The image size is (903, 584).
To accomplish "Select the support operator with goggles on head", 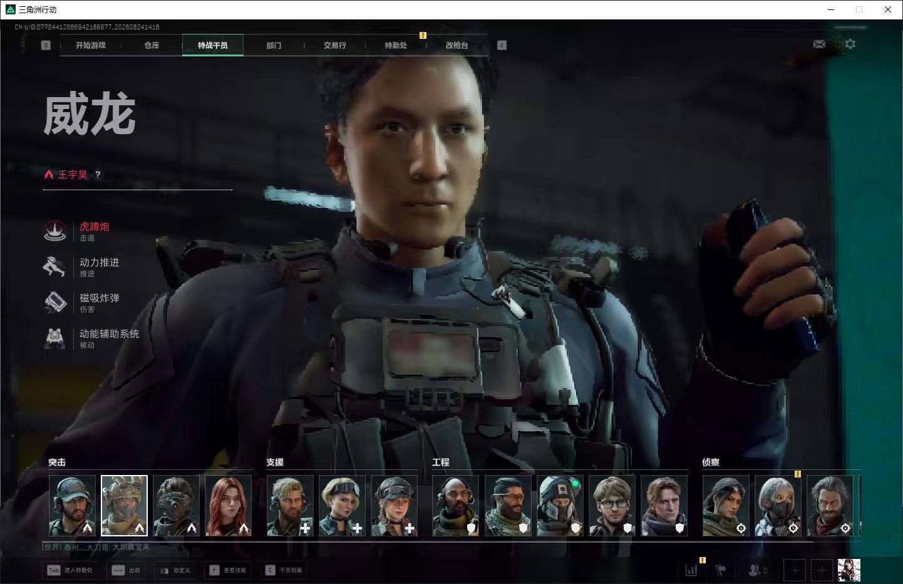I will tap(342, 506).
